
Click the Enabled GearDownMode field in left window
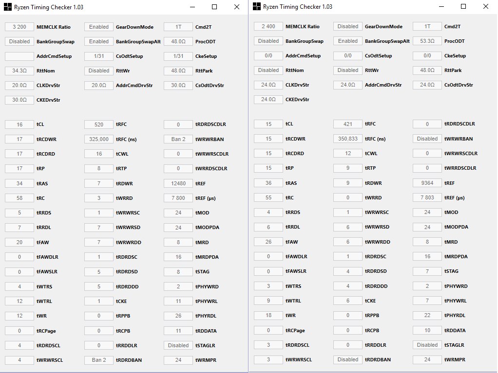point(99,27)
